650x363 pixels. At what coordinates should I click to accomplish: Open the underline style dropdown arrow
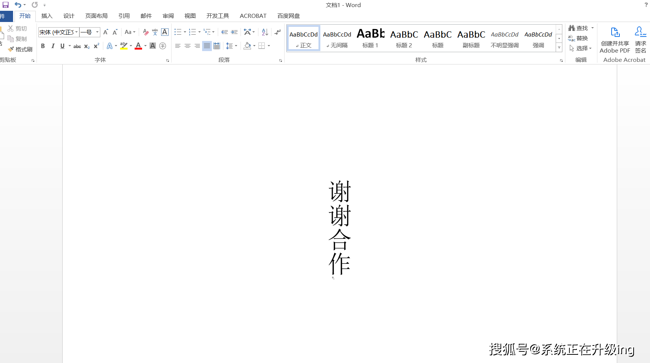tap(70, 46)
